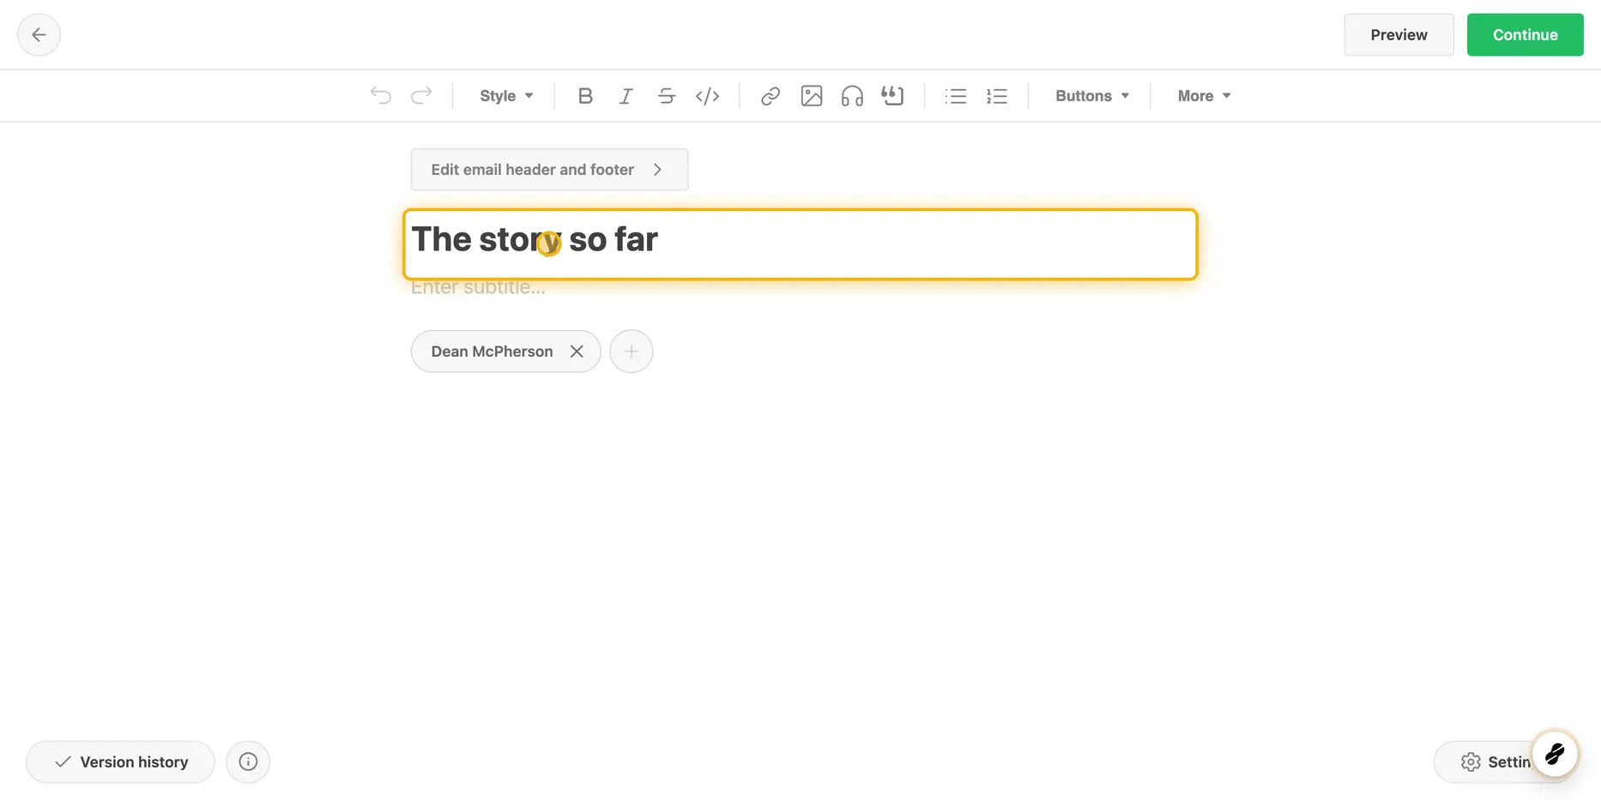The height and width of the screenshot is (800, 1601).
Task: Click into the title field
Action: [x=800, y=244]
